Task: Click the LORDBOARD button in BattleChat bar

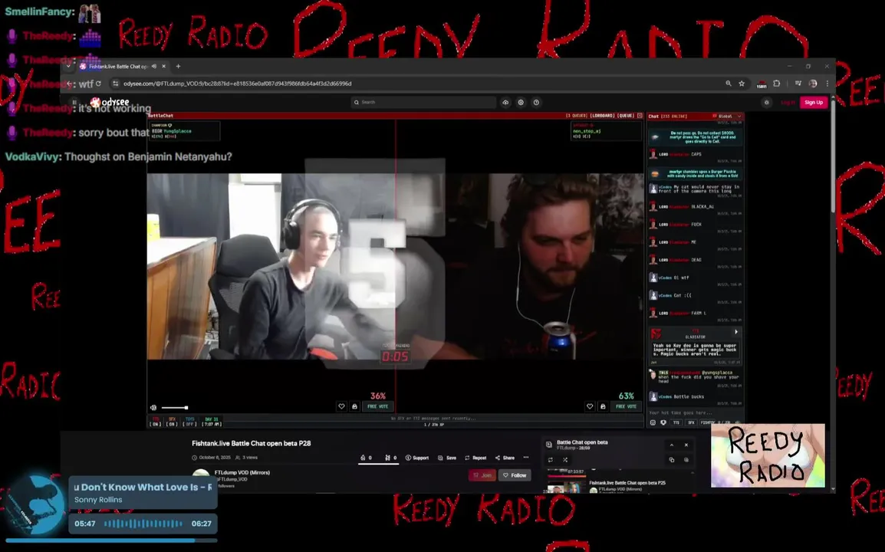Action: (602, 116)
